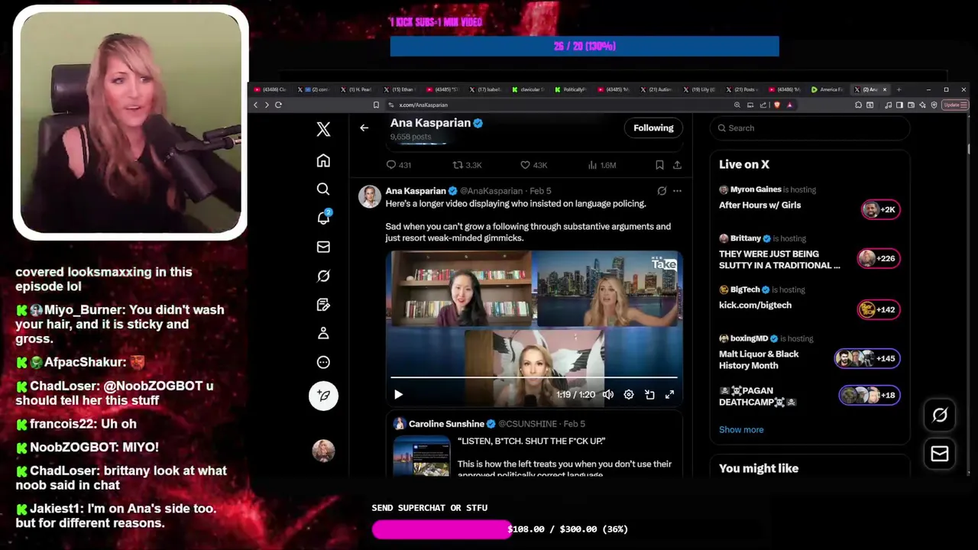Bookmark the post above Ana's tweet

(659, 165)
